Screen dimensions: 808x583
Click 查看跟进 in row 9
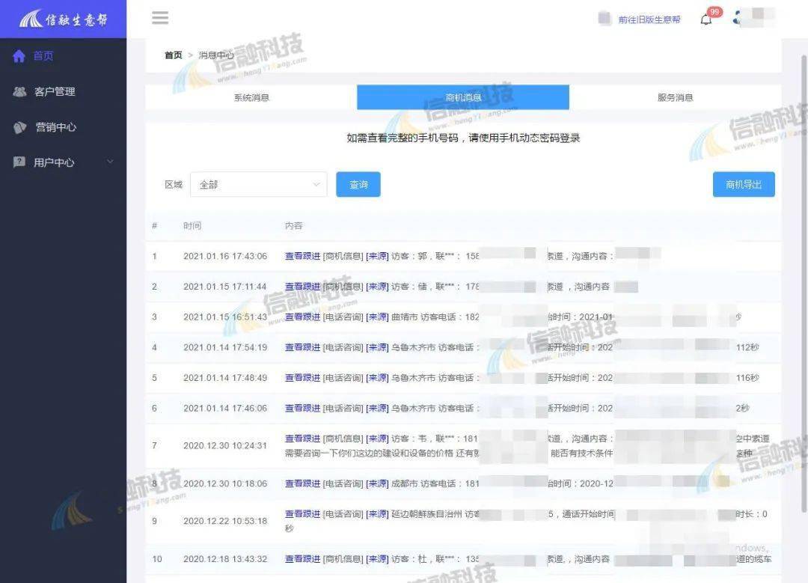(x=302, y=514)
